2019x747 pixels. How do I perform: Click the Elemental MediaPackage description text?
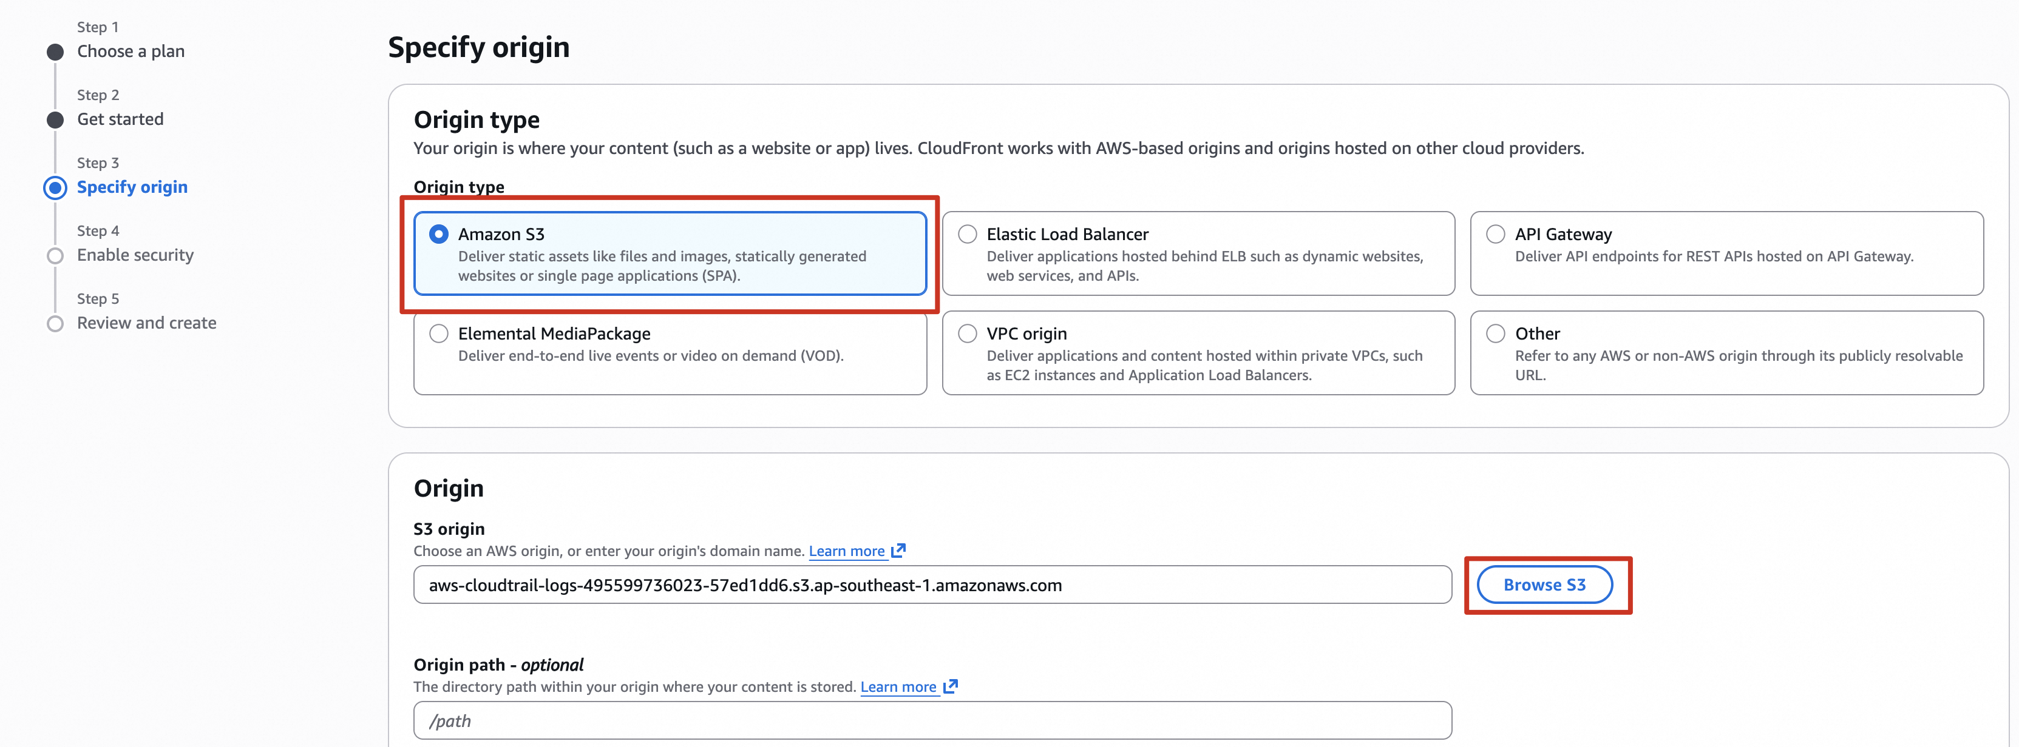651,355
